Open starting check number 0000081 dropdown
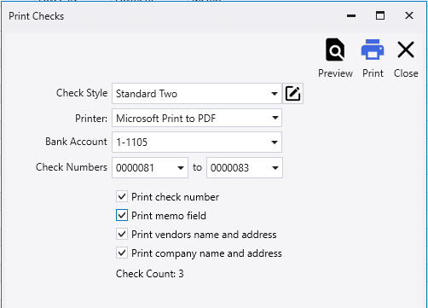The height and width of the screenshot is (308, 428). coord(180,168)
